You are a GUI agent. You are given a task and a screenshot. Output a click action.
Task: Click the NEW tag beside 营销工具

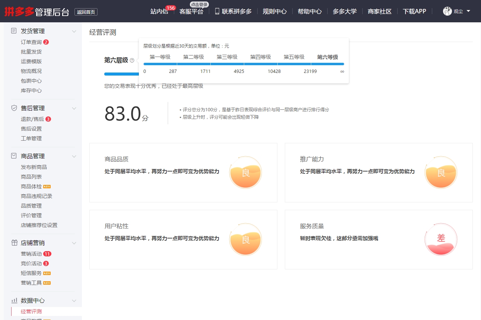(47, 283)
